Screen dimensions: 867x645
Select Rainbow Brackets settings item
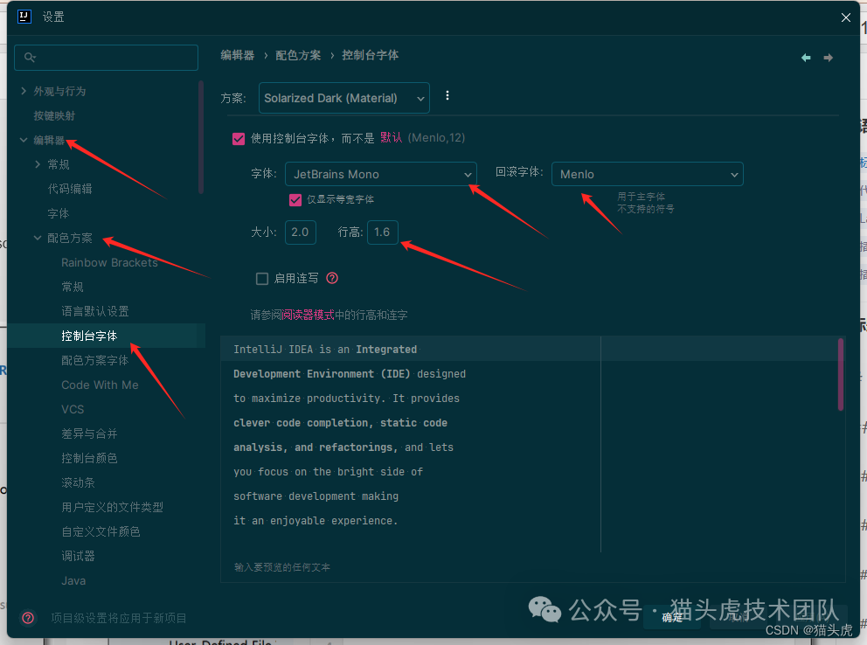pyautogui.click(x=109, y=262)
